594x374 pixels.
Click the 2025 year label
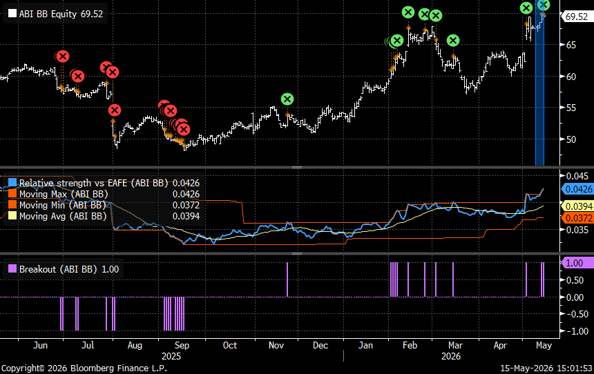pos(171,356)
